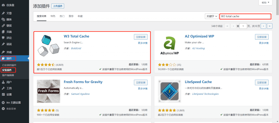Click the Media (媒体) sidebar icon
This screenshot has height=123, width=279.
3,19
